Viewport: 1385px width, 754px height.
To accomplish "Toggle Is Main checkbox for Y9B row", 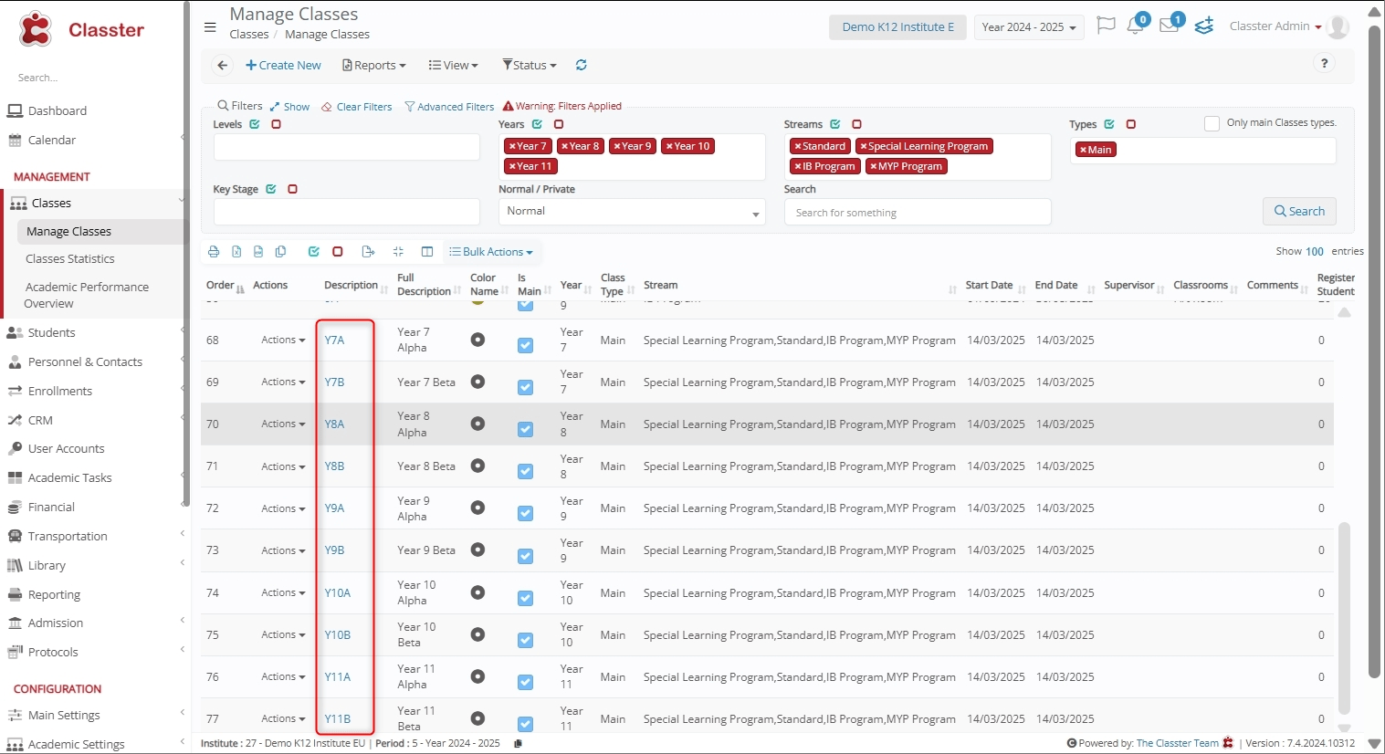I will [525, 556].
